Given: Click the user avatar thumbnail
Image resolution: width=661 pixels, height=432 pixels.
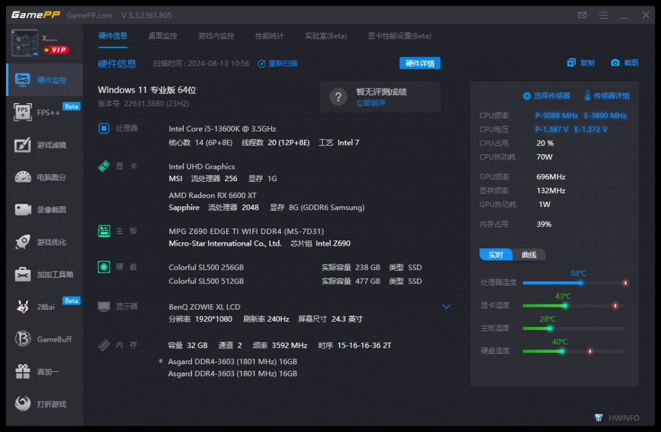Looking at the screenshot, I should (25, 43).
